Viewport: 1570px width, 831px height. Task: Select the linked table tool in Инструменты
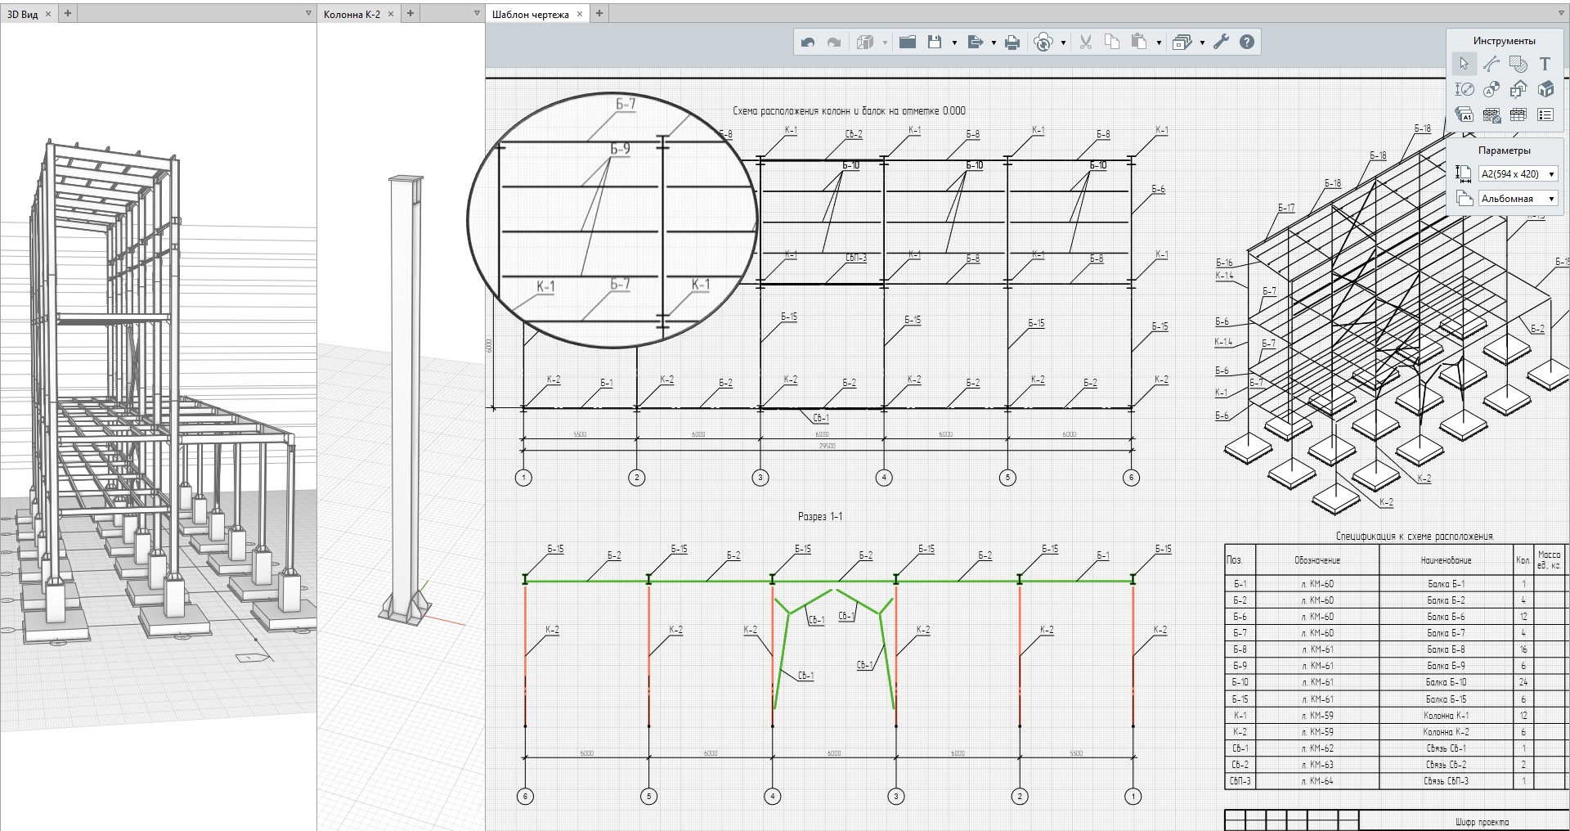(1491, 115)
